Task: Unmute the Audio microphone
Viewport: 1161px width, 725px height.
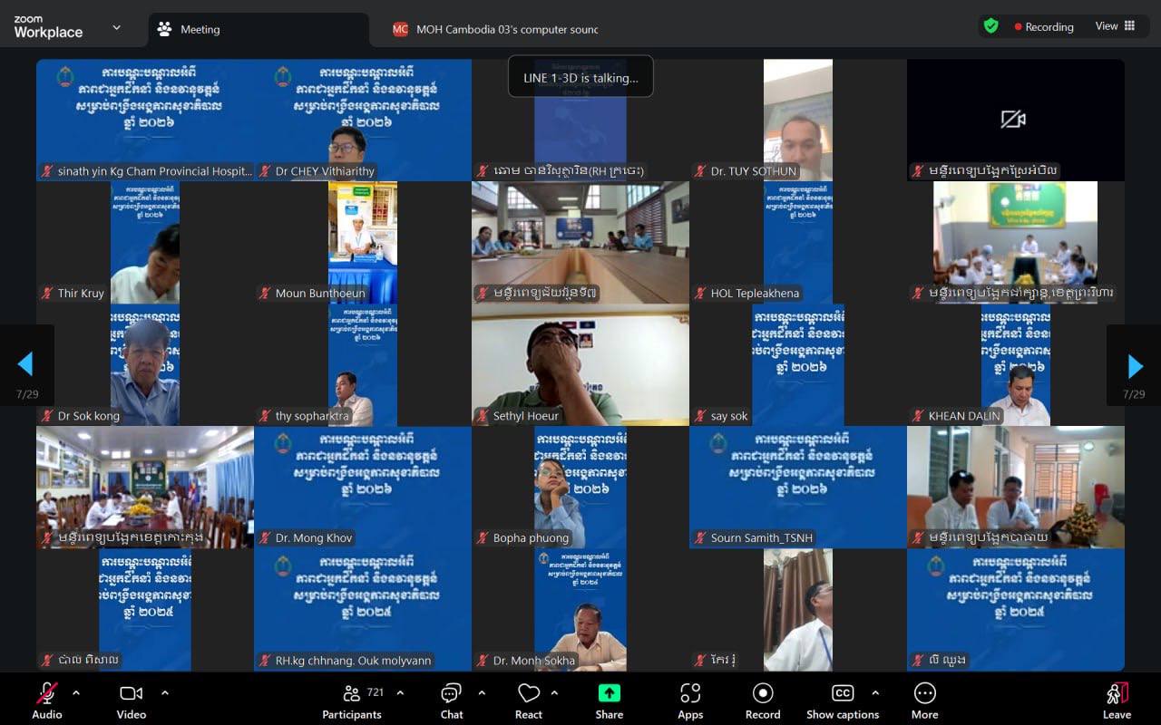Action: point(47,694)
